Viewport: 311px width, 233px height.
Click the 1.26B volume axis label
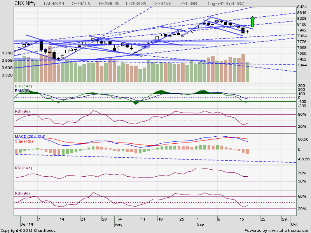(x=7, y=53)
